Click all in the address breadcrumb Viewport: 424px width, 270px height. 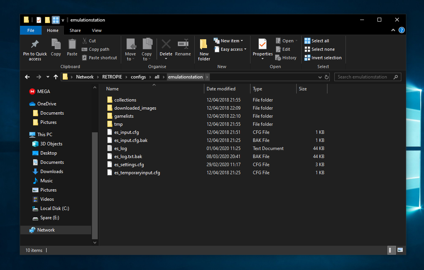pyautogui.click(x=157, y=77)
